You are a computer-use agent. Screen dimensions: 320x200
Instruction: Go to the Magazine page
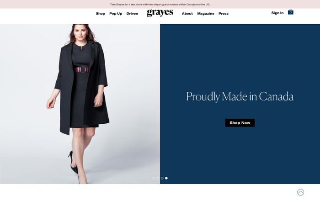tap(206, 13)
